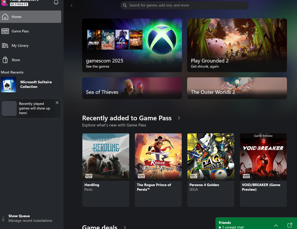
Task: Expand Recently added to Game Pass arrow
Action: click(x=179, y=118)
